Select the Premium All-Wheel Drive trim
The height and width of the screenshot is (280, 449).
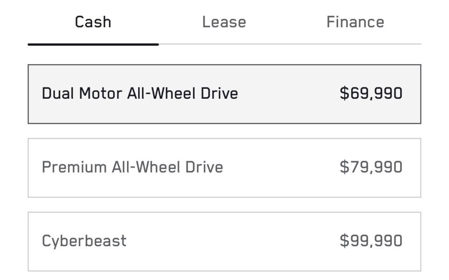(224, 168)
